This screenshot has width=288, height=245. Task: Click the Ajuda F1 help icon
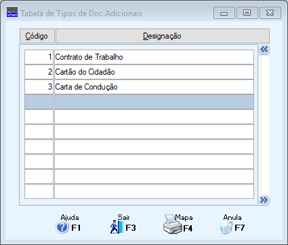62,227
